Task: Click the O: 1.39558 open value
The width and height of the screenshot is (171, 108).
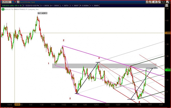Action: pyautogui.click(x=45, y=6)
